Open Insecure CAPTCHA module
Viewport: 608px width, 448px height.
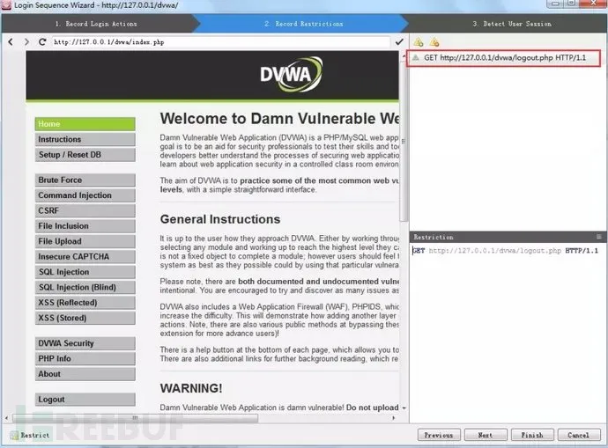(85, 257)
